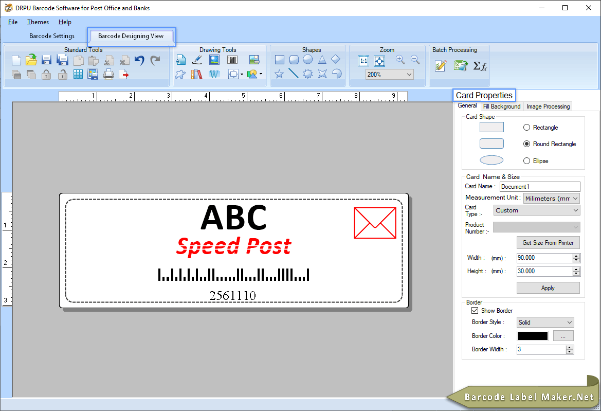Viewport: 601px width, 411px height.
Task: Import batch data from Excel icon
Action: tap(461, 66)
